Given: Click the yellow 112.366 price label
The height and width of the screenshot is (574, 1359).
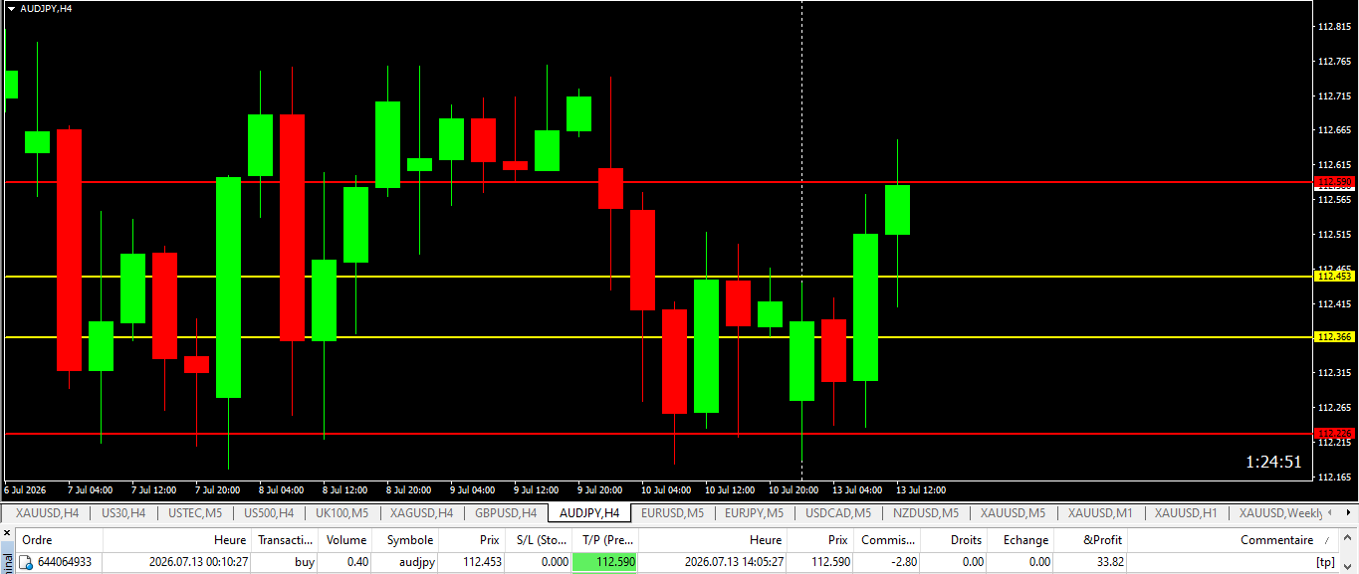Looking at the screenshot, I should (x=1334, y=337).
